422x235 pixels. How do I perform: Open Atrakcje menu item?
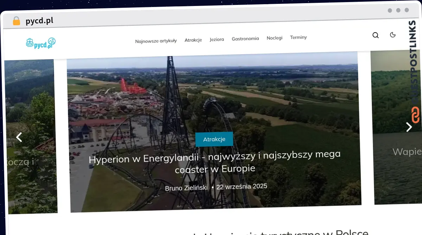tap(193, 40)
